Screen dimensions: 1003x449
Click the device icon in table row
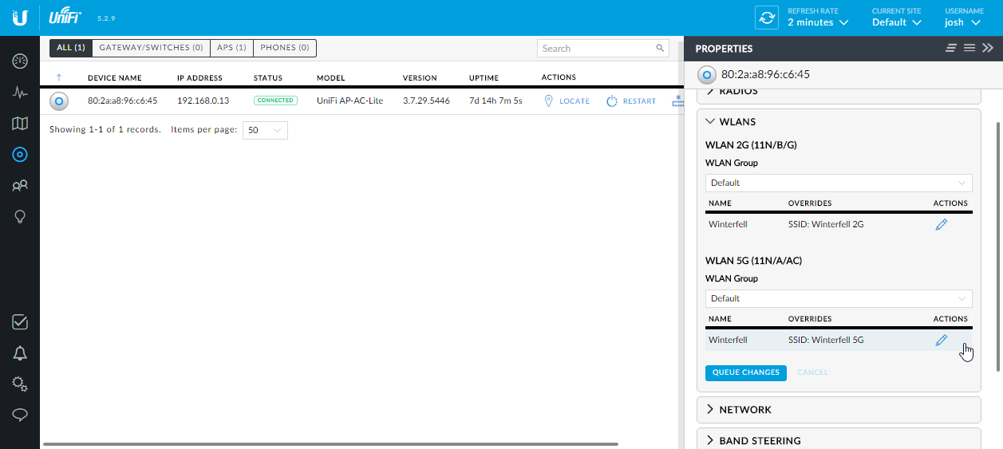[59, 101]
